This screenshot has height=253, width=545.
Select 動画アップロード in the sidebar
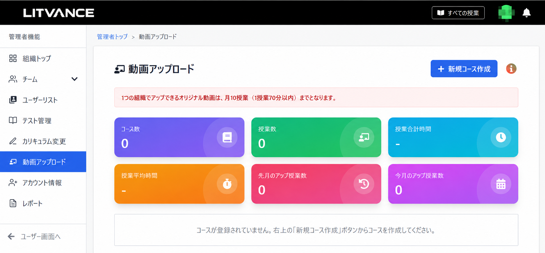(x=43, y=162)
